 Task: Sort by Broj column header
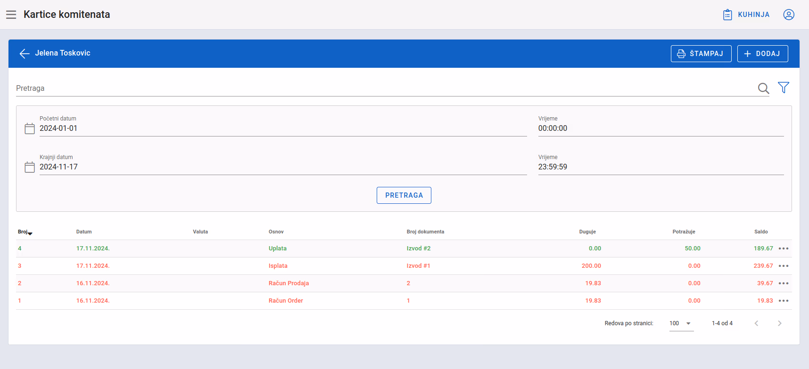[25, 232]
